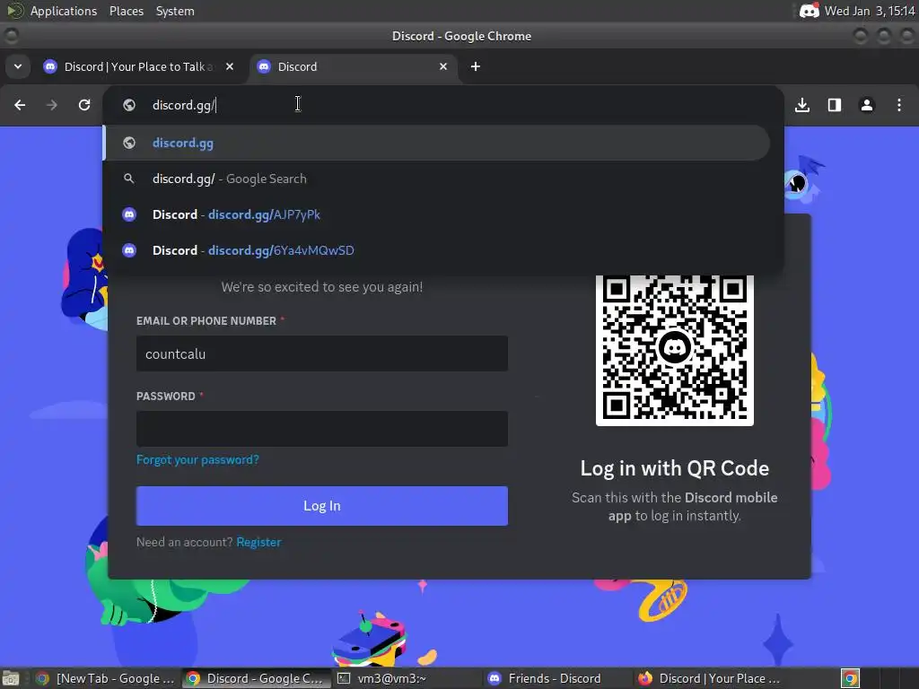
Task: Click the Log In button
Action: (322, 506)
